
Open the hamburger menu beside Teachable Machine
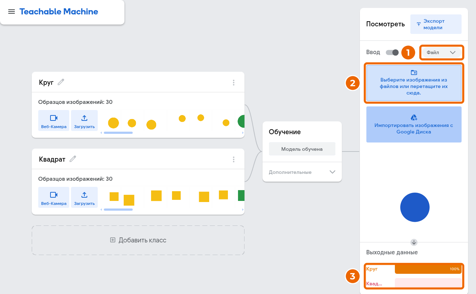tap(12, 12)
